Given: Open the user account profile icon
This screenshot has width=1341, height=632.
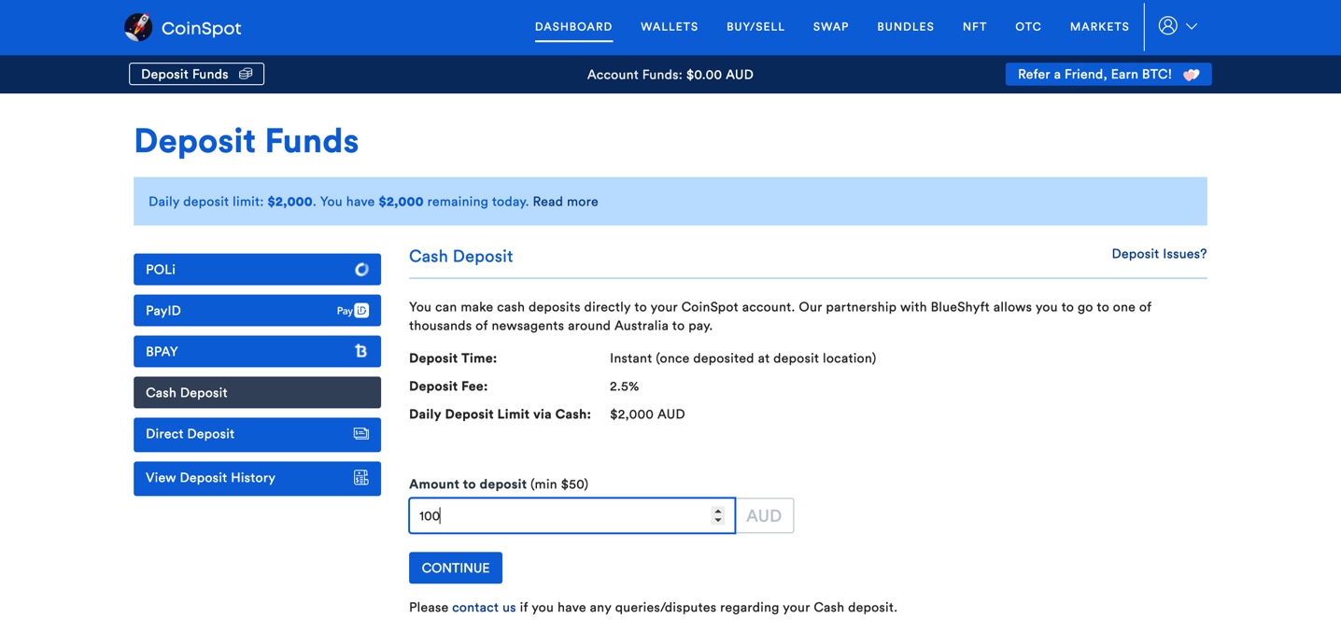Looking at the screenshot, I should point(1167,26).
